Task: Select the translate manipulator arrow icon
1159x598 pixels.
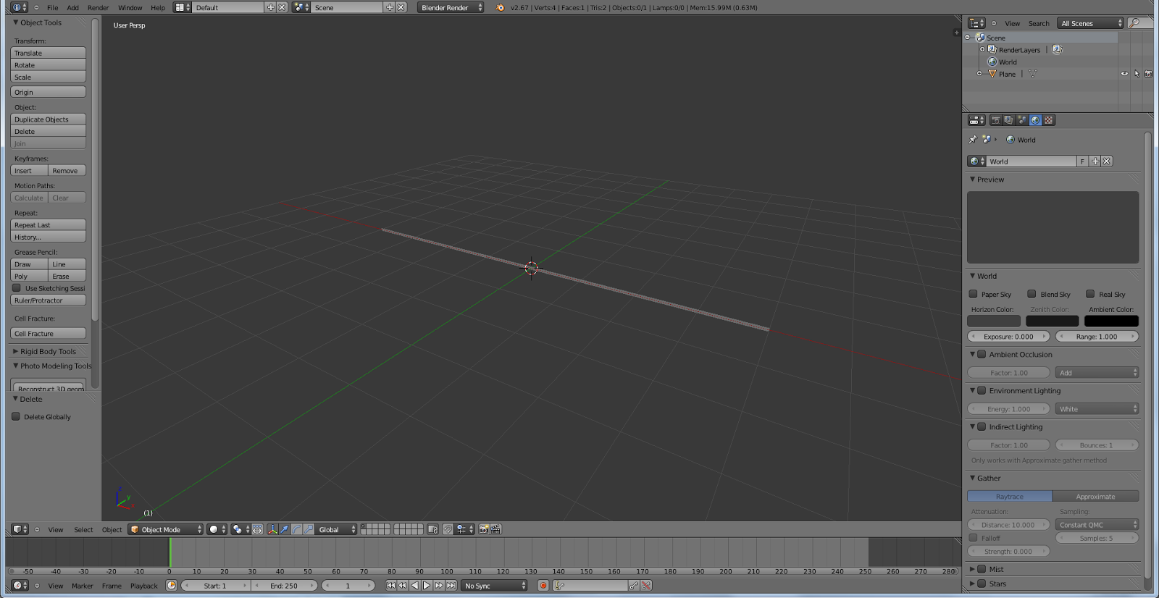Action: coord(285,529)
